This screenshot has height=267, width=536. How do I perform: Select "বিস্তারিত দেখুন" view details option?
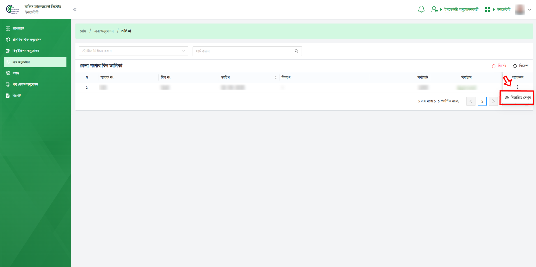tap(517, 98)
